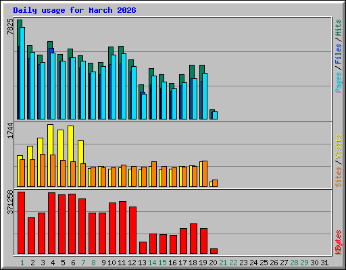Click green weekend day label 14
346x270 pixels.
click(152, 263)
